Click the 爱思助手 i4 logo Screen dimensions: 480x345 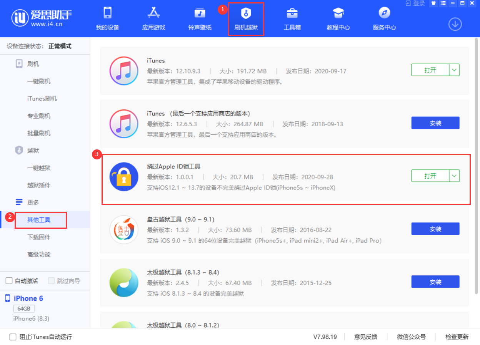[42, 18]
